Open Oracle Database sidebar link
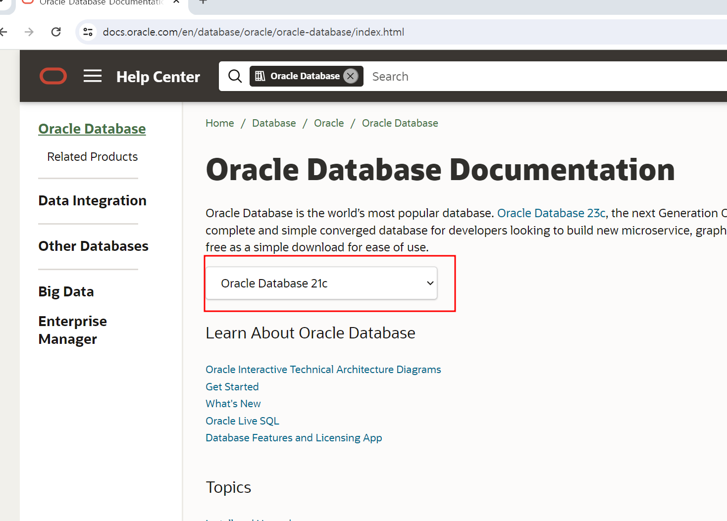Viewport: 727px width, 521px height. (x=92, y=129)
